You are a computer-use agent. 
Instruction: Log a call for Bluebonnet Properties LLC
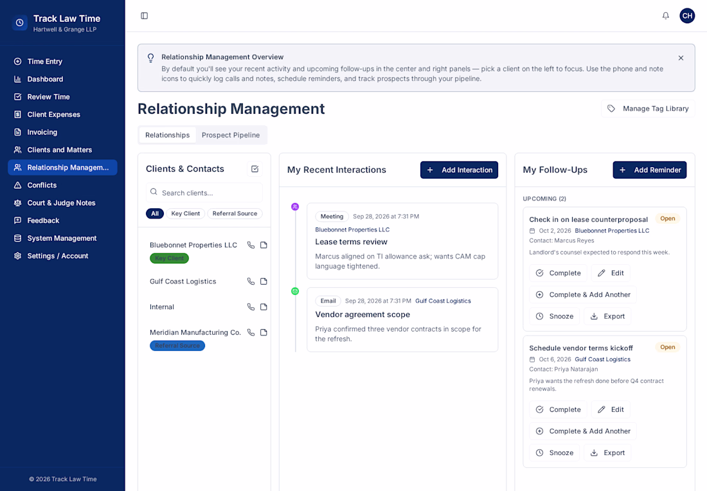point(251,245)
